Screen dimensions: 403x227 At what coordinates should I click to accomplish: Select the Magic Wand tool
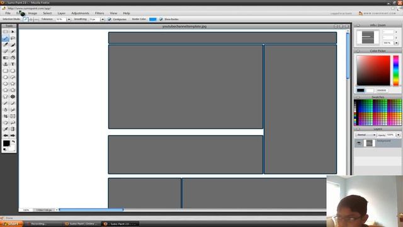pos(6,38)
